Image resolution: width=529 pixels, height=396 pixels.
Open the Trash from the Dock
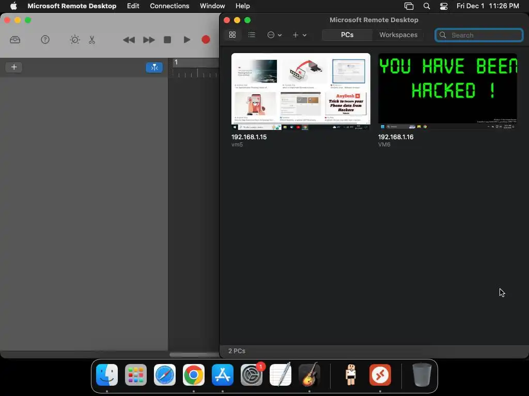(422, 374)
